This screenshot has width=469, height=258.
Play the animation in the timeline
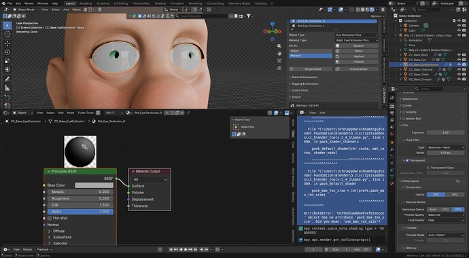click(186, 249)
